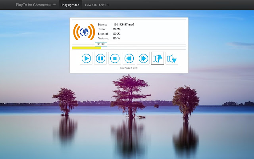This screenshot has width=254, height=159.
Task: Click the 'PlayTo for Chromecast' brand link
Action: pos(36,5)
